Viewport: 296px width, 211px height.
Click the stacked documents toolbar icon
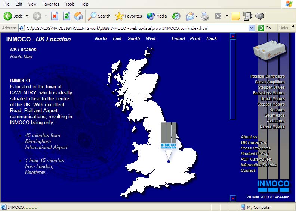tap(248, 16)
